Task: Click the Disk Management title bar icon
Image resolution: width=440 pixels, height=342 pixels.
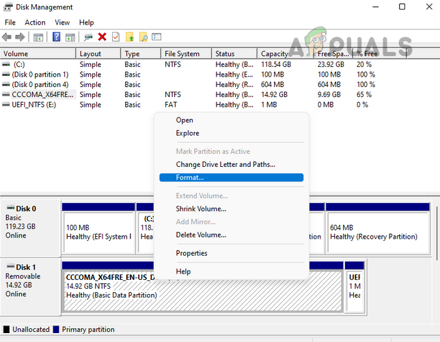Action: coord(8,7)
